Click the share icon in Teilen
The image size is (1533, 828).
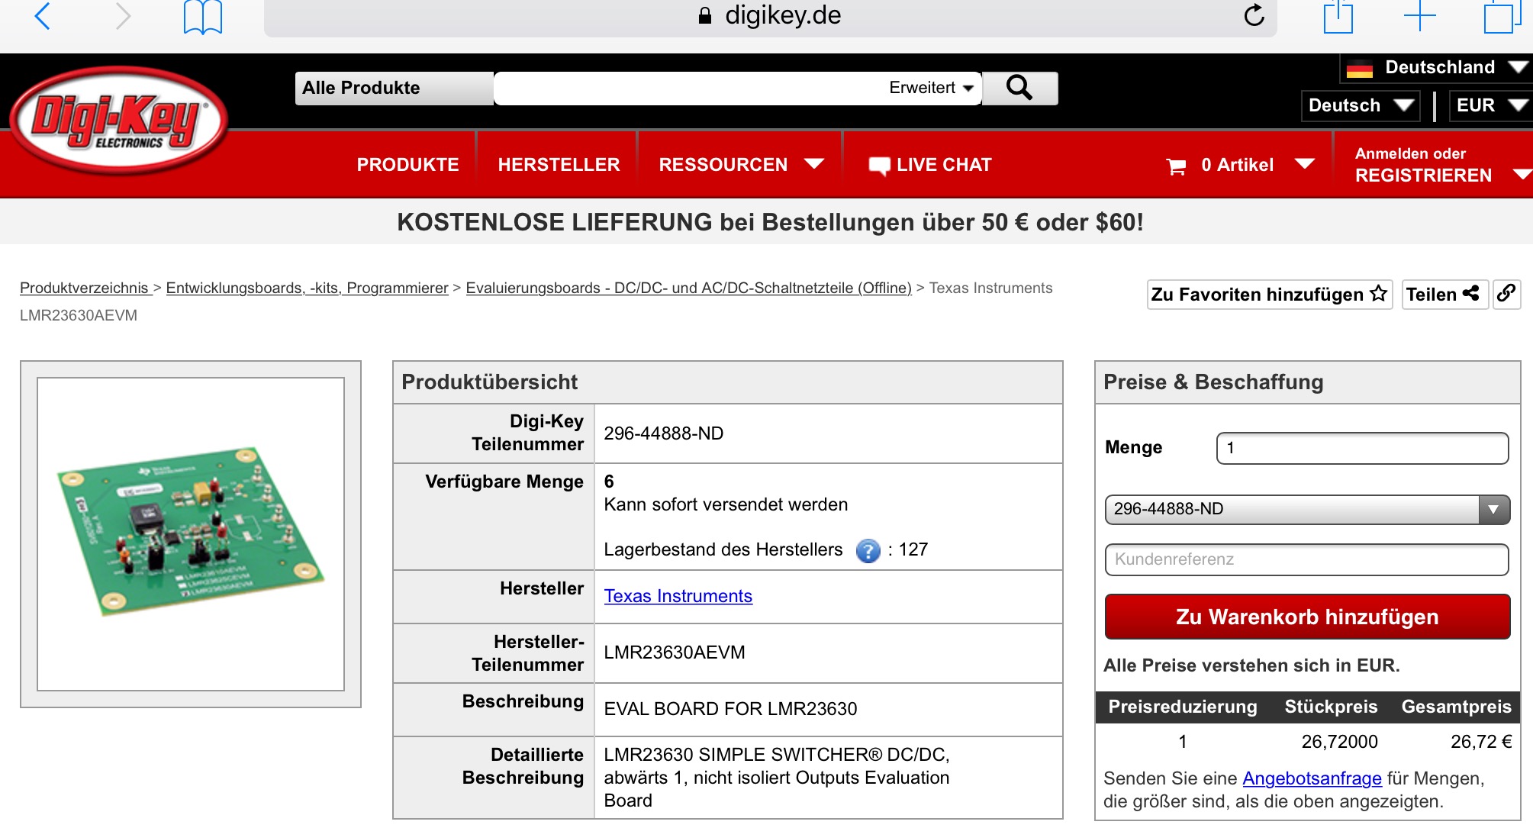1470,293
